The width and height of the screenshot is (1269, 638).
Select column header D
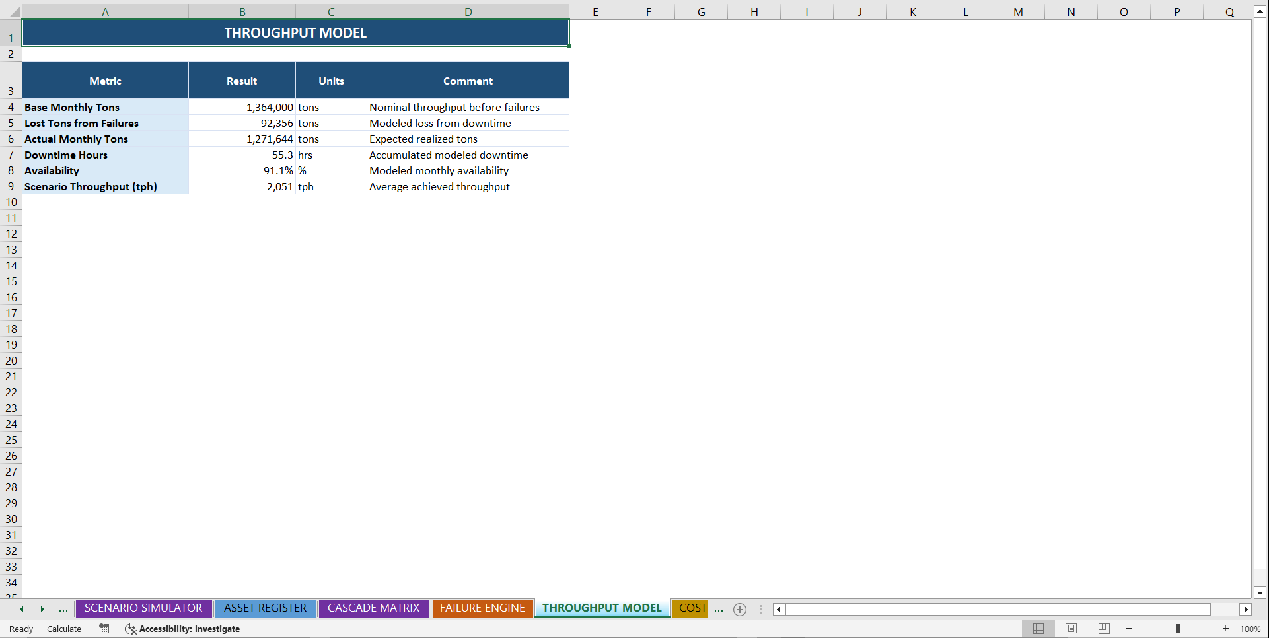click(x=468, y=11)
